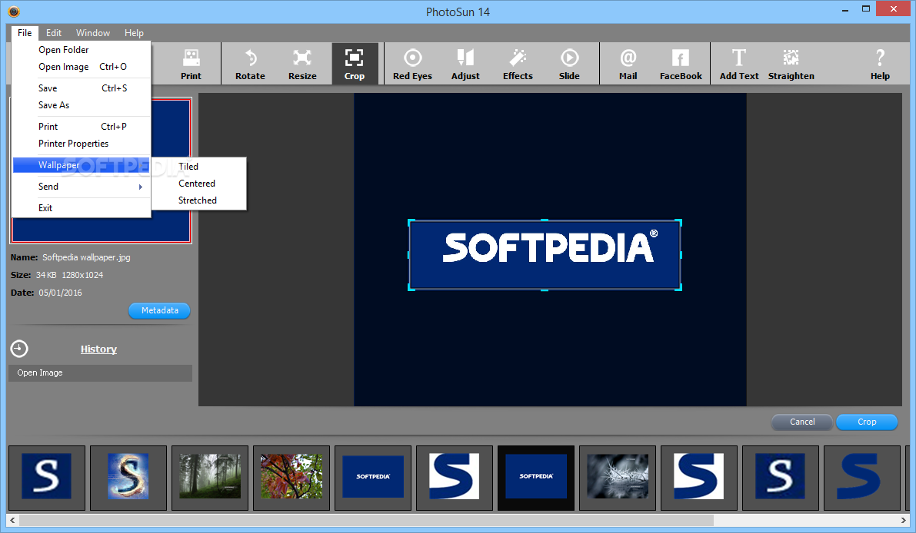Select the Add Text tool
This screenshot has width=916, height=533.
(739, 65)
